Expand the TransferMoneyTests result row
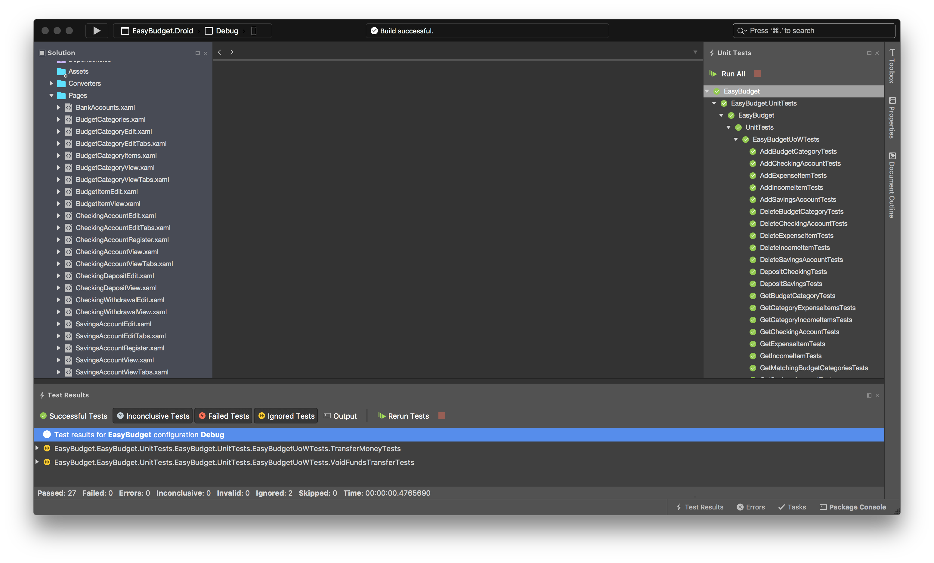 click(37, 448)
